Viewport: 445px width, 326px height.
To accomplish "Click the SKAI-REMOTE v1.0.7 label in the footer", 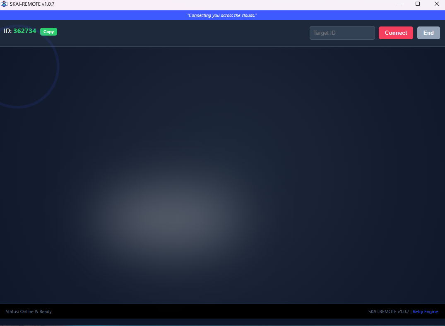I will pos(388,312).
